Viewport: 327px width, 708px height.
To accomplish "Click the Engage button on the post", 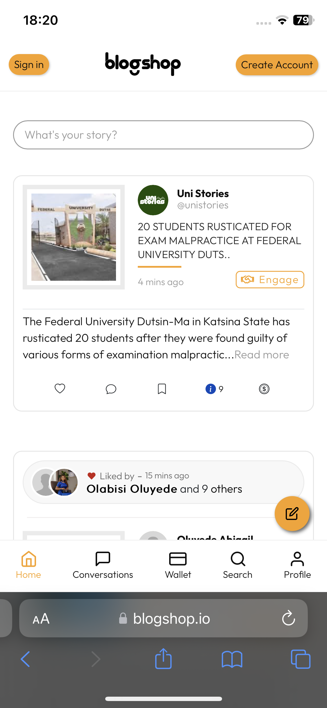I will [270, 280].
